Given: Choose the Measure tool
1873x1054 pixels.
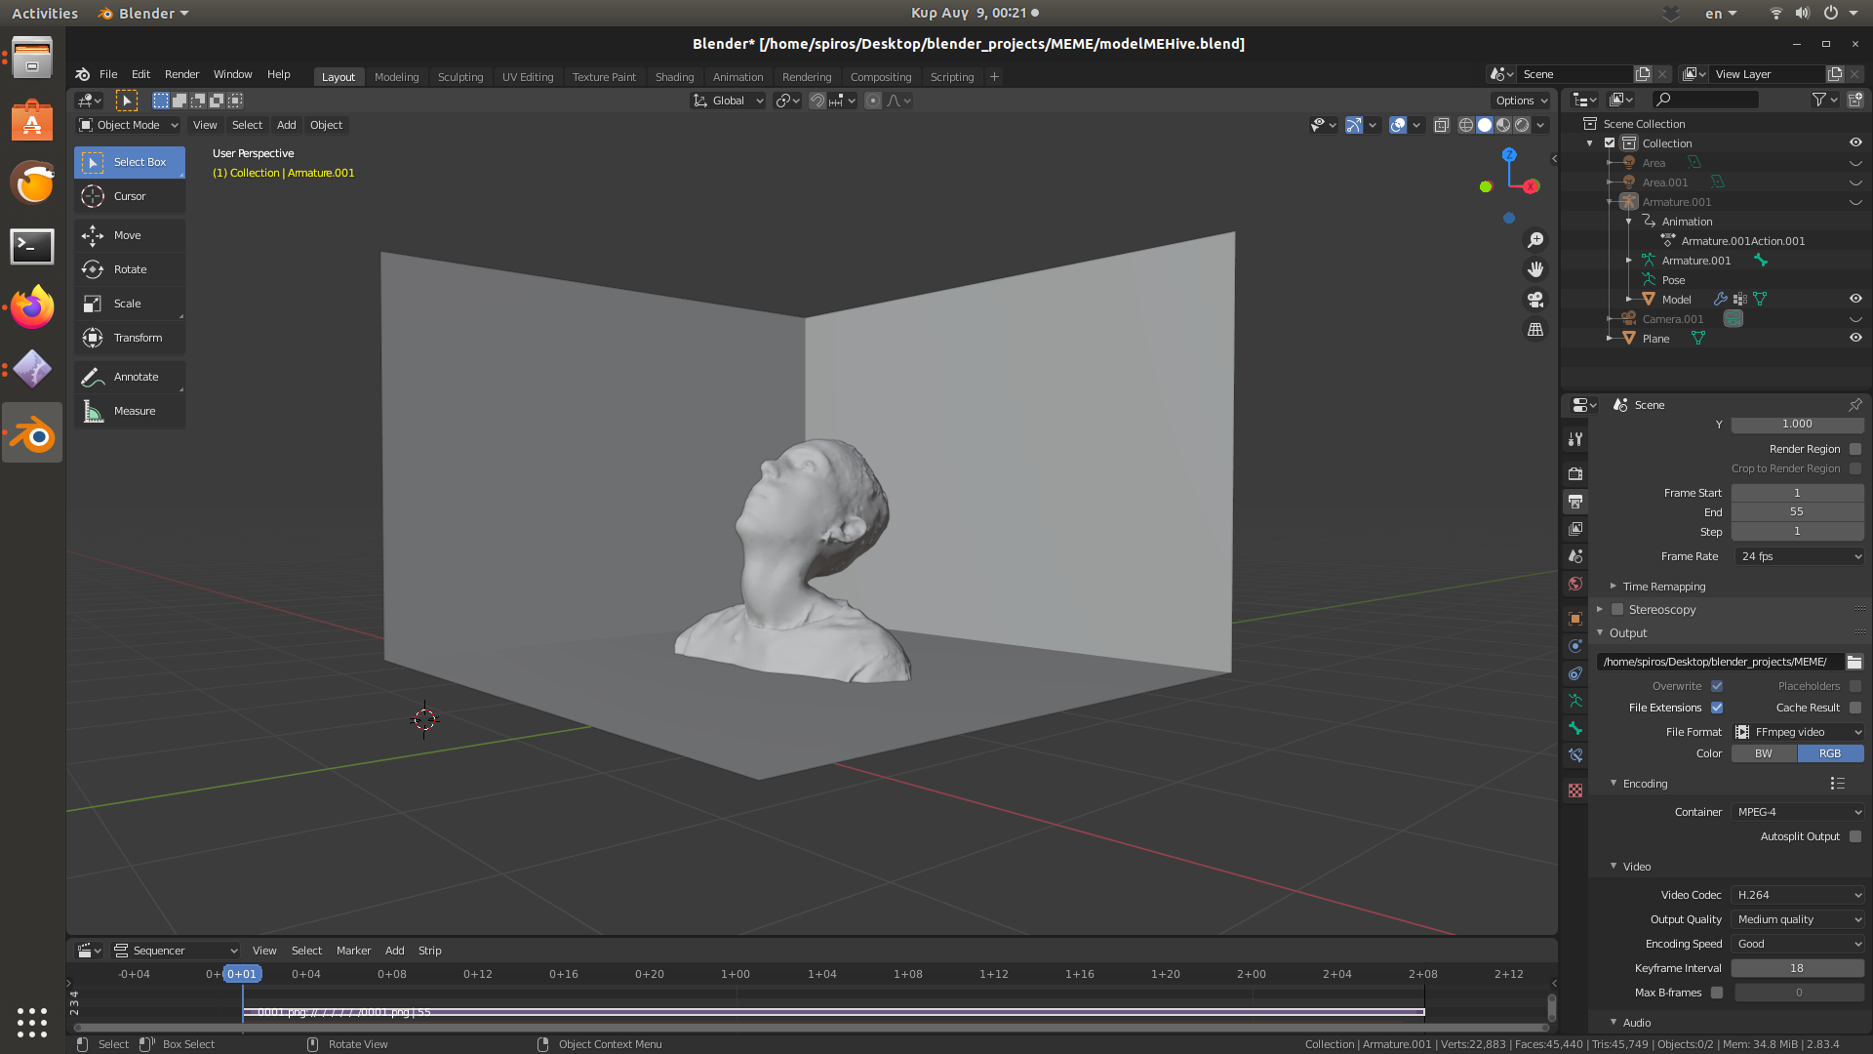Looking at the screenshot, I should point(129,411).
